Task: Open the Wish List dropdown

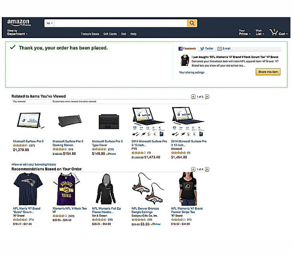Action: 260,32
